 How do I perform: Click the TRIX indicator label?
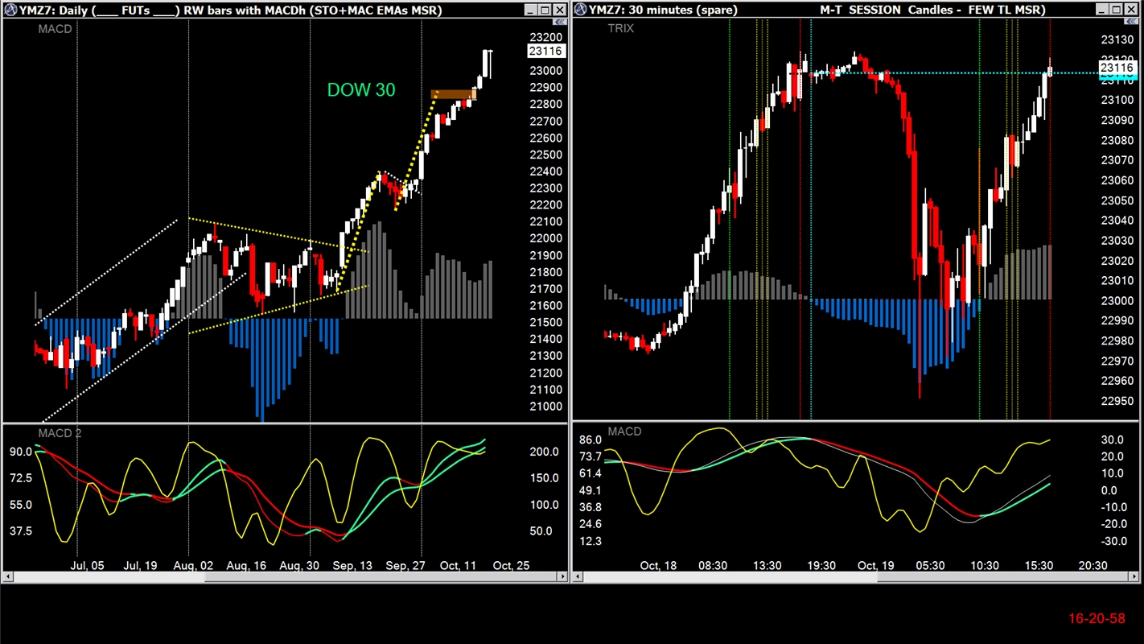click(x=621, y=28)
